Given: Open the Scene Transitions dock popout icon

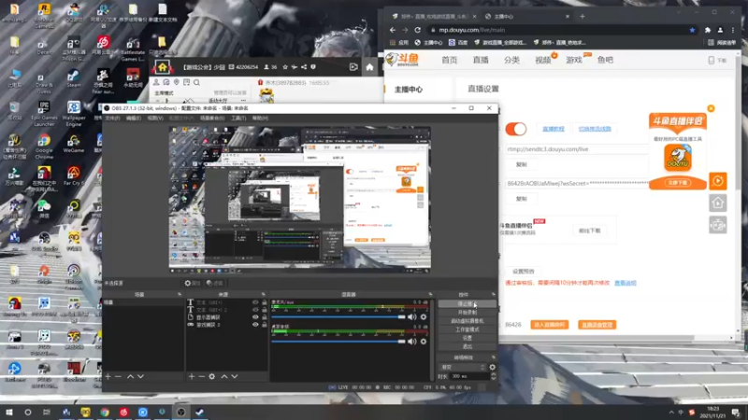Looking at the screenshot, I should [x=494, y=357].
